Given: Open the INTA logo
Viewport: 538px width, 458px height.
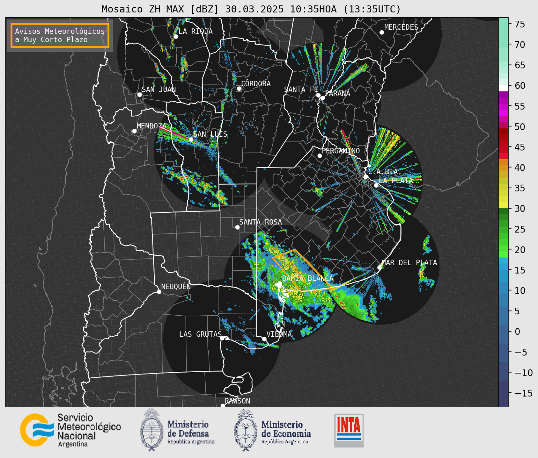Looking at the screenshot, I should (349, 430).
